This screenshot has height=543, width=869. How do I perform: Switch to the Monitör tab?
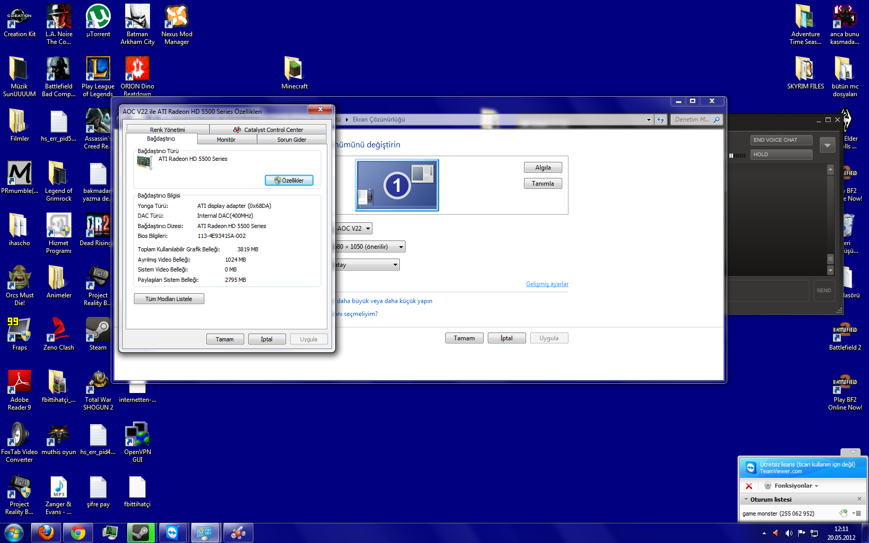click(x=226, y=140)
